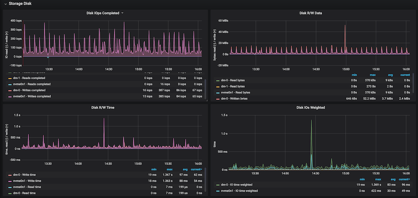Open the Disk IOps Completed panel menu arrow

[122, 13]
